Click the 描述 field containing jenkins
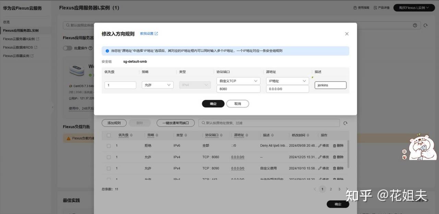The width and height of the screenshot is (439, 214). pos(330,85)
